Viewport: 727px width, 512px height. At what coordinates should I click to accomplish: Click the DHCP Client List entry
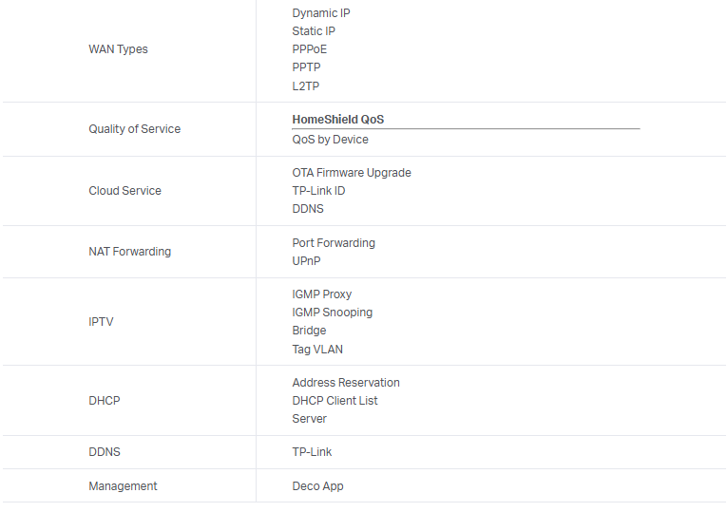tap(335, 401)
